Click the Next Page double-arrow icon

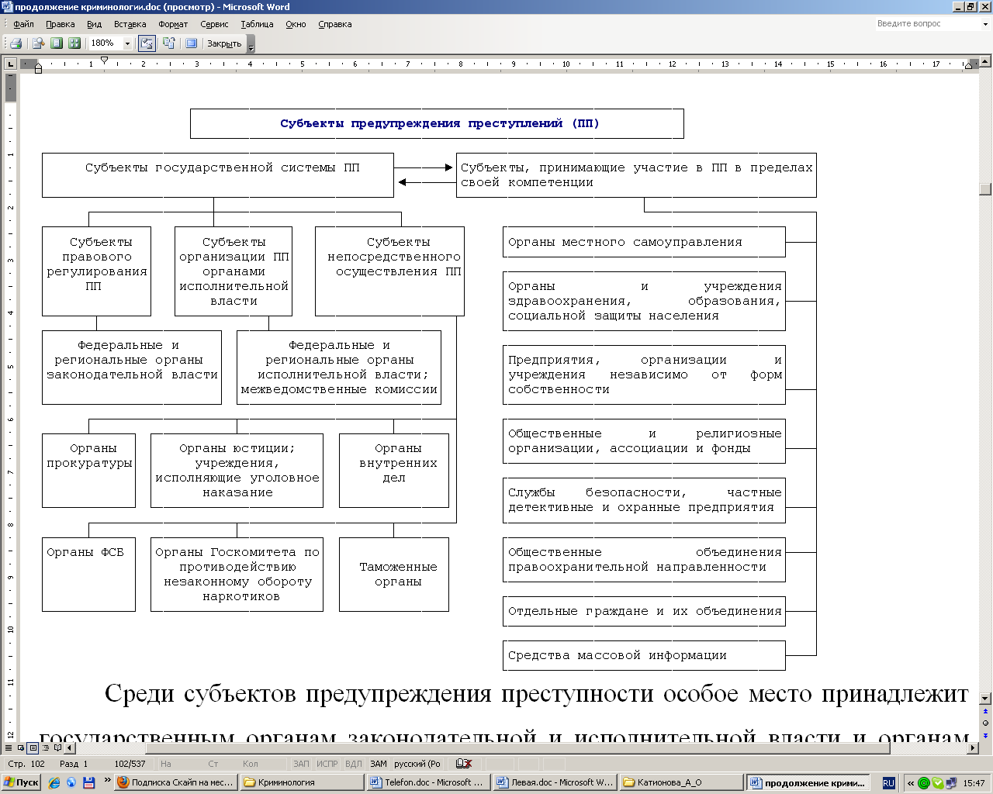(x=986, y=735)
